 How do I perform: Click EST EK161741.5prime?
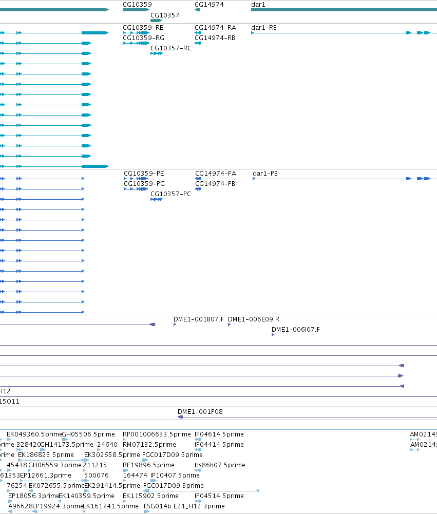pyautogui.click(x=110, y=506)
